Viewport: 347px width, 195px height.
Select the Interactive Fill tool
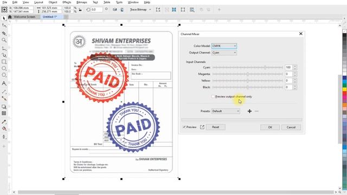4,129
